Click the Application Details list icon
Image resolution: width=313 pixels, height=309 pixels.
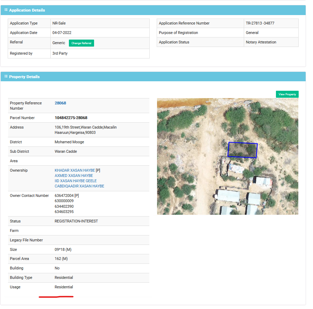pos(6,9)
